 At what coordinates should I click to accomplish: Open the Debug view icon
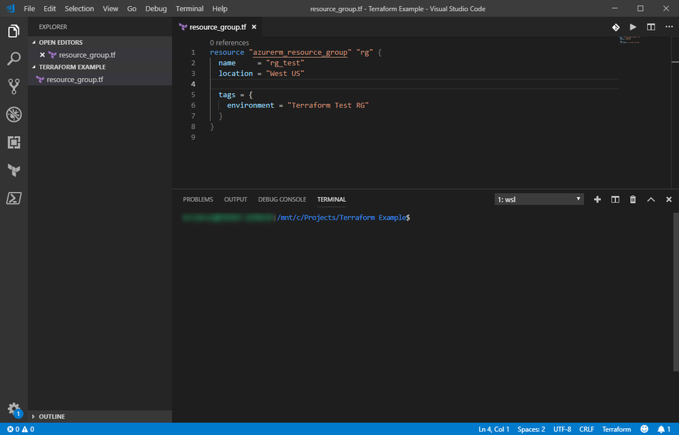coord(14,114)
